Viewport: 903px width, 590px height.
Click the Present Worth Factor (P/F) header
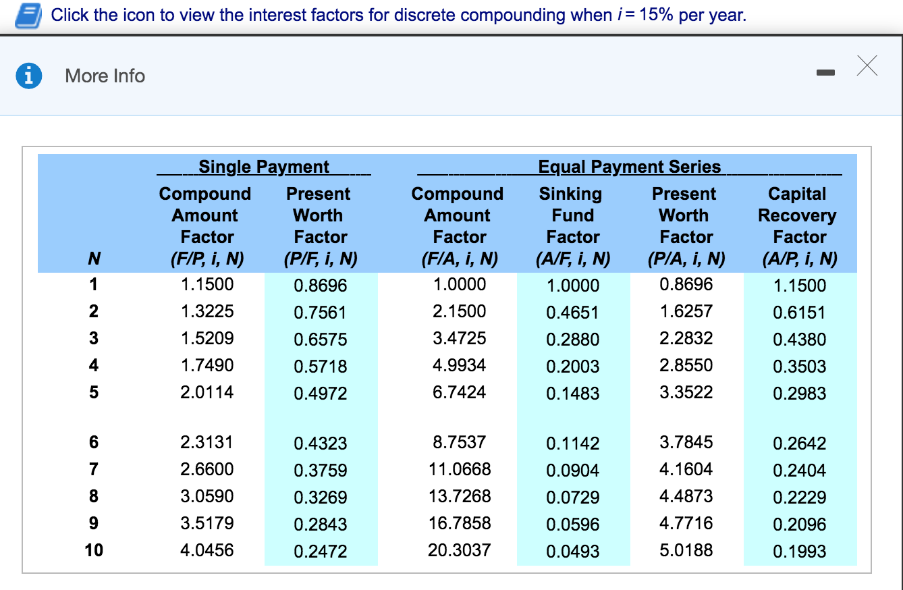pos(318,225)
